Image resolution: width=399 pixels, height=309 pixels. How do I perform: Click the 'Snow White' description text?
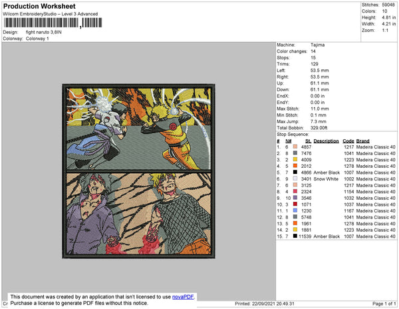coord(326,179)
